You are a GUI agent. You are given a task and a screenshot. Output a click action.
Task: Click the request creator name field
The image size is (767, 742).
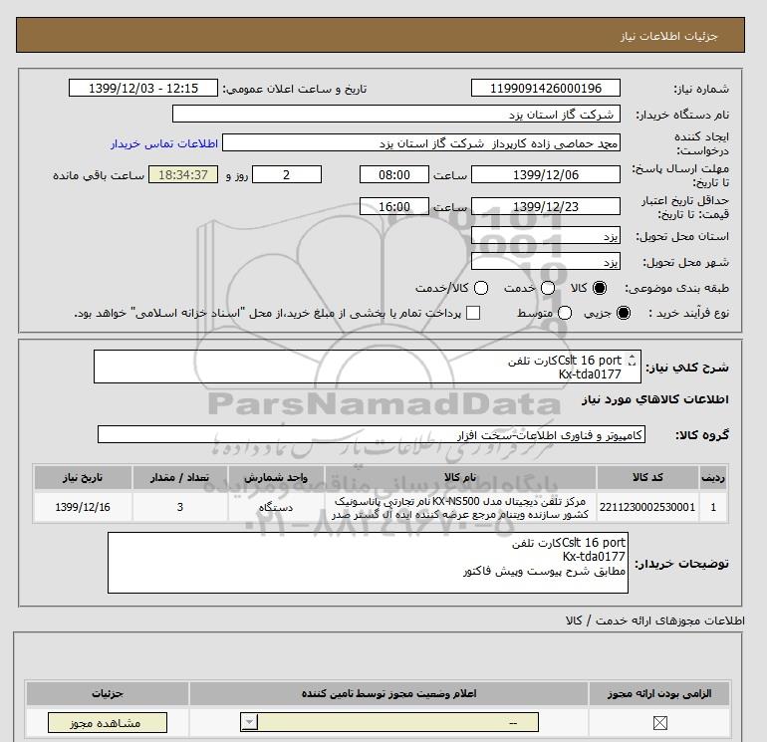[421, 143]
